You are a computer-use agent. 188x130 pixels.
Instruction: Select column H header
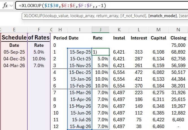[x=60, y=30]
